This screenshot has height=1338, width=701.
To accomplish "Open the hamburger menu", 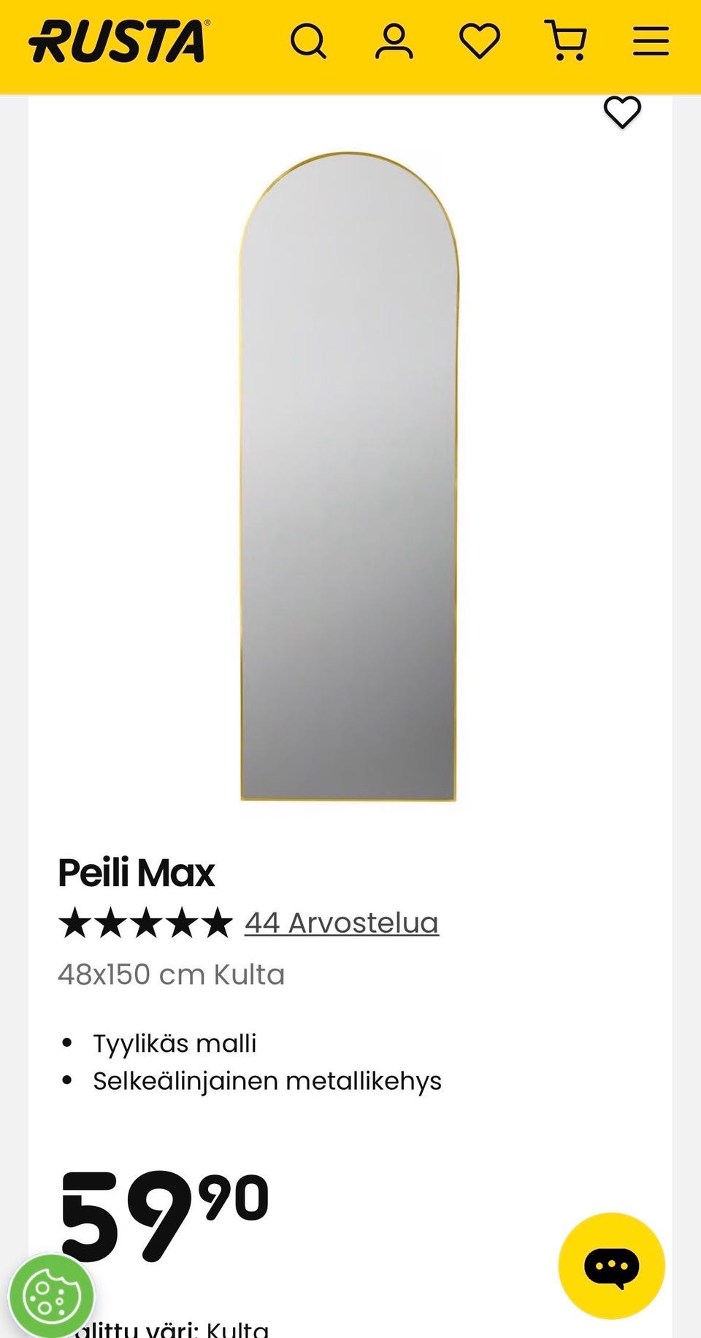I will tap(651, 42).
